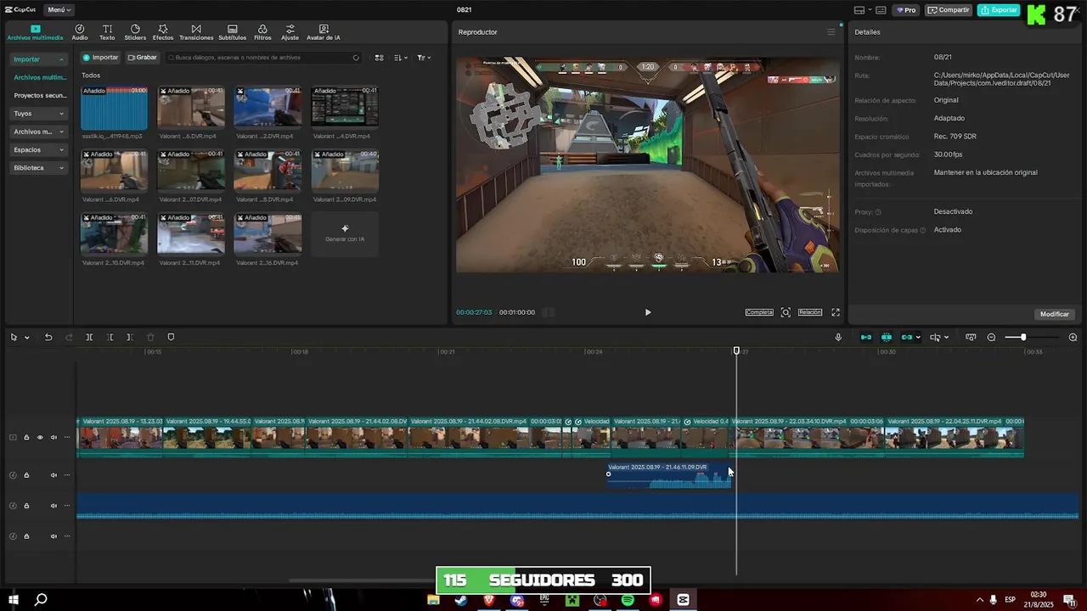Screen dimensions: 1087x611
Task: Hide the main video track
Action: coord(40,438)
